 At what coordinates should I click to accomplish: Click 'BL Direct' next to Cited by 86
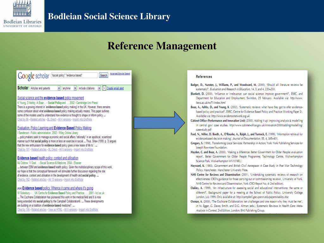(x=52, y=119)
